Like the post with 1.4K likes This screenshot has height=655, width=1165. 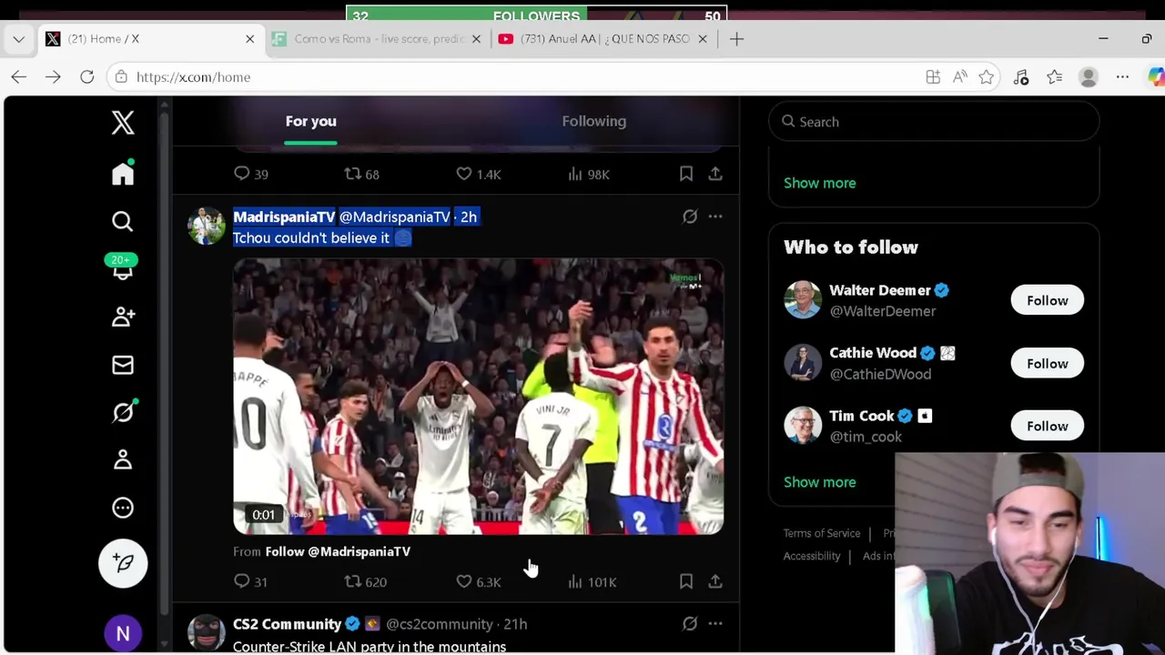478,174
